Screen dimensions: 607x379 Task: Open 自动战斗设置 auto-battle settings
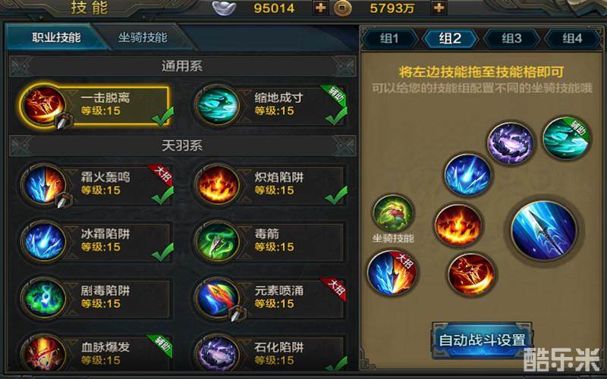click(482, 340)
